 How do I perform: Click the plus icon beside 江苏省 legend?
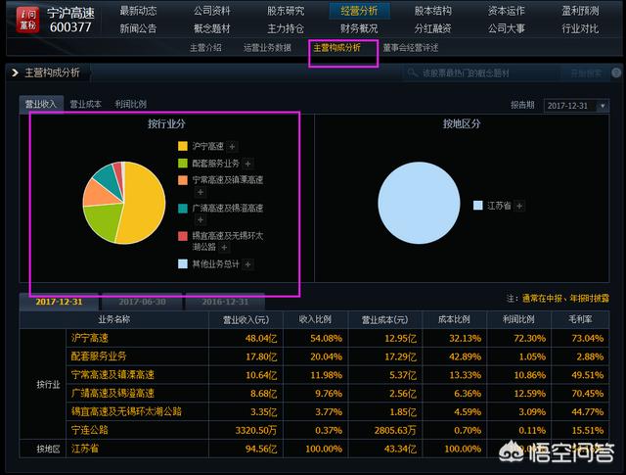pyautogui.click(x=518, y=206)
